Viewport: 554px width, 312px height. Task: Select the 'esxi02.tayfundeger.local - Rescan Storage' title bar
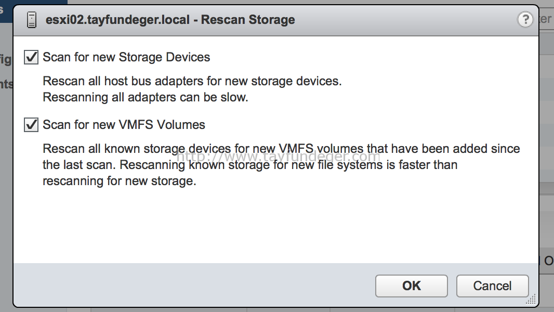tap(275, 20)
